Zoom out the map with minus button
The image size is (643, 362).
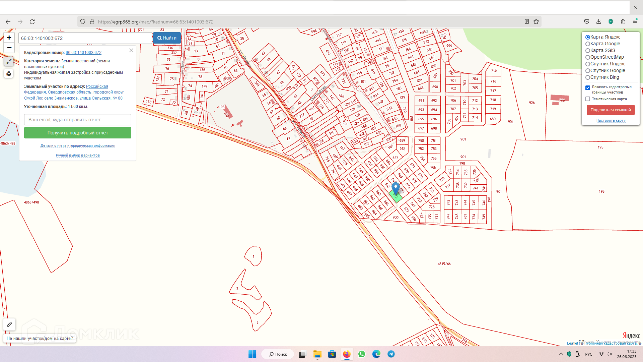click(x=9, y=48)
